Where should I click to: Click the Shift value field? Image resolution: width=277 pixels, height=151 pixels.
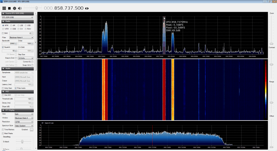pyautogui.click(x=21, y=33)
